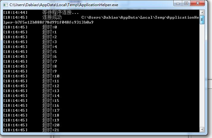Click the "超时:0" log entry
The width and height of the screenshot is (212, 138).
(49, 27)
